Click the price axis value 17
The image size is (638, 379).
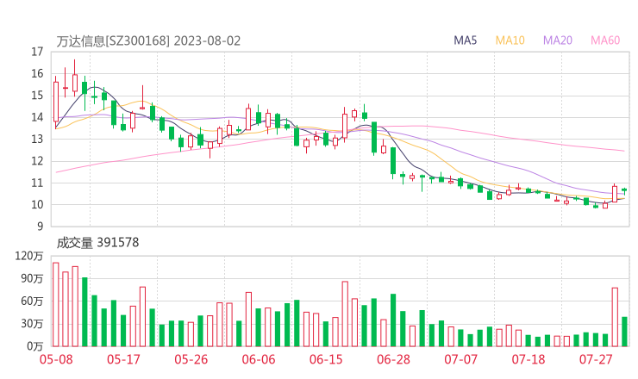click(x=37, y=52)
